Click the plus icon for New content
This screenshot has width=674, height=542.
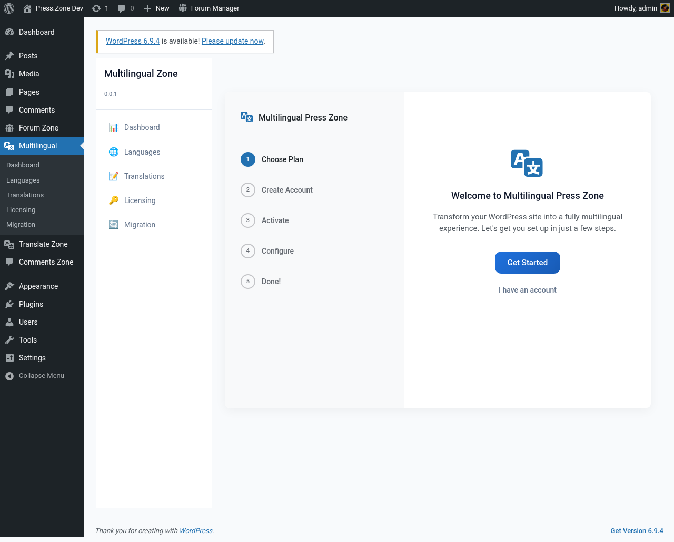[147, 8]
